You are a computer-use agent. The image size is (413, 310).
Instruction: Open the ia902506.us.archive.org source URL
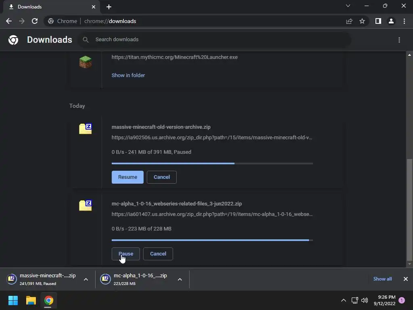[x=212, y=138]
